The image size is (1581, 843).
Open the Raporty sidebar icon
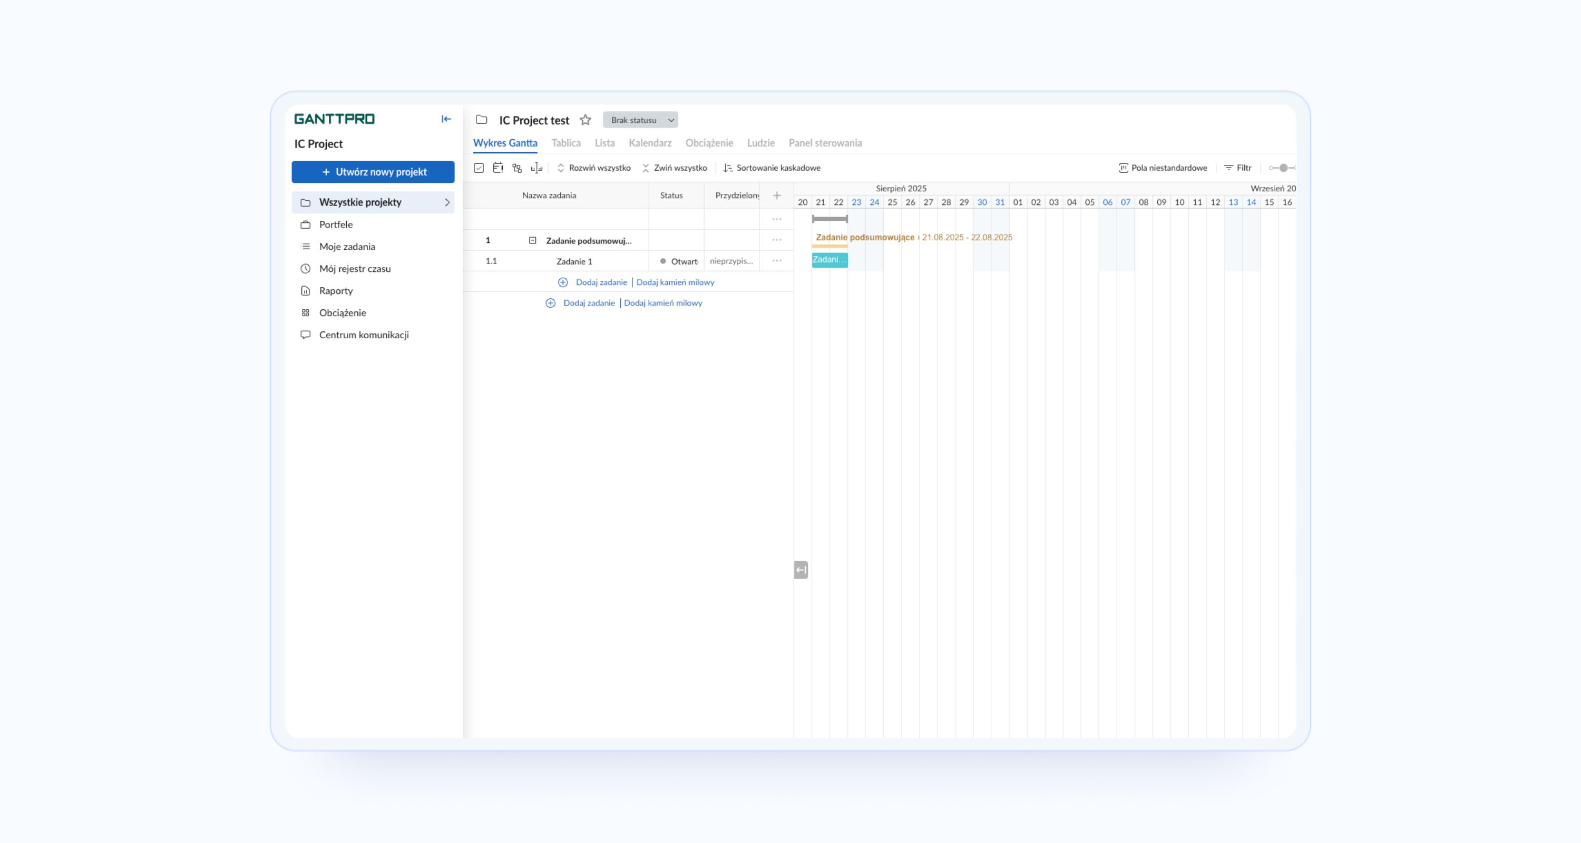pyautogui.click(x=306, y=291)
